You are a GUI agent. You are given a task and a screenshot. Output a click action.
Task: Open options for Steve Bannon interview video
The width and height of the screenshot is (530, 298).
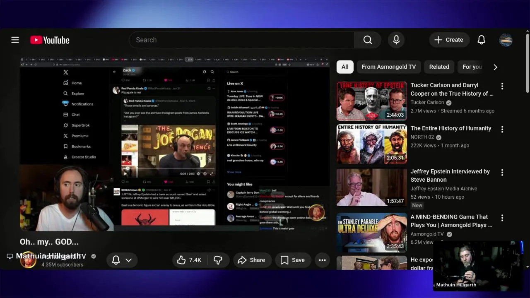[502, 172]
